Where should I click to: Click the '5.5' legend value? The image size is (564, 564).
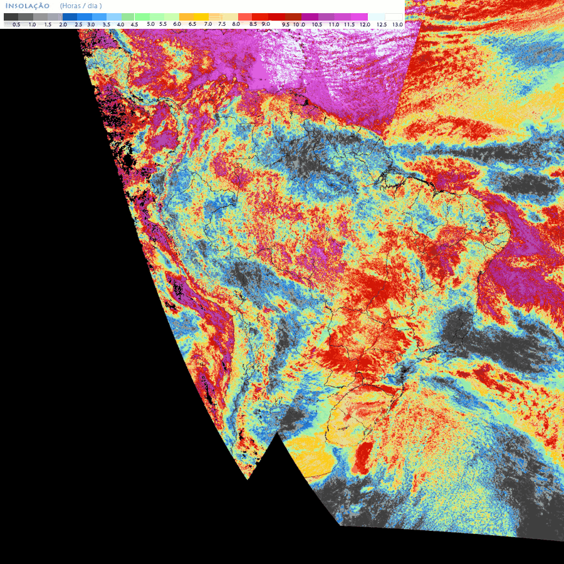(163, 24)
